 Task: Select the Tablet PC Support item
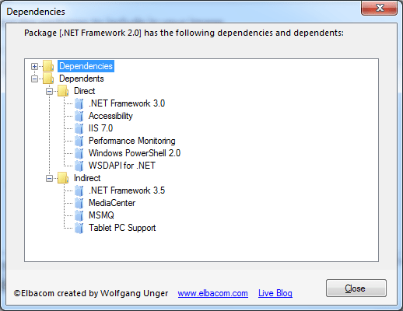click(122, 228)
